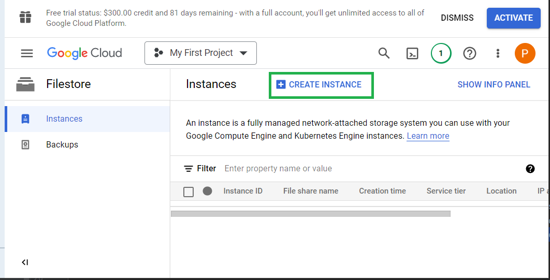Click the Creation time column header

(x=382, y=191)
